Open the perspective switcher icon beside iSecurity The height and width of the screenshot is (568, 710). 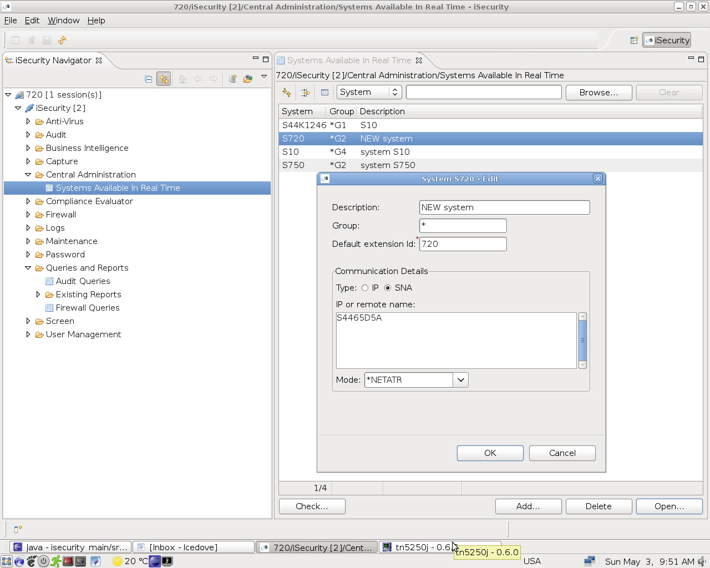pyautogui.click(x=634, y=40)
